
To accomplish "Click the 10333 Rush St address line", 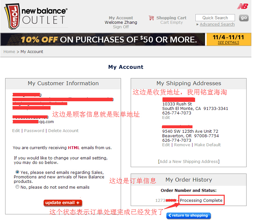I will 177,104.
